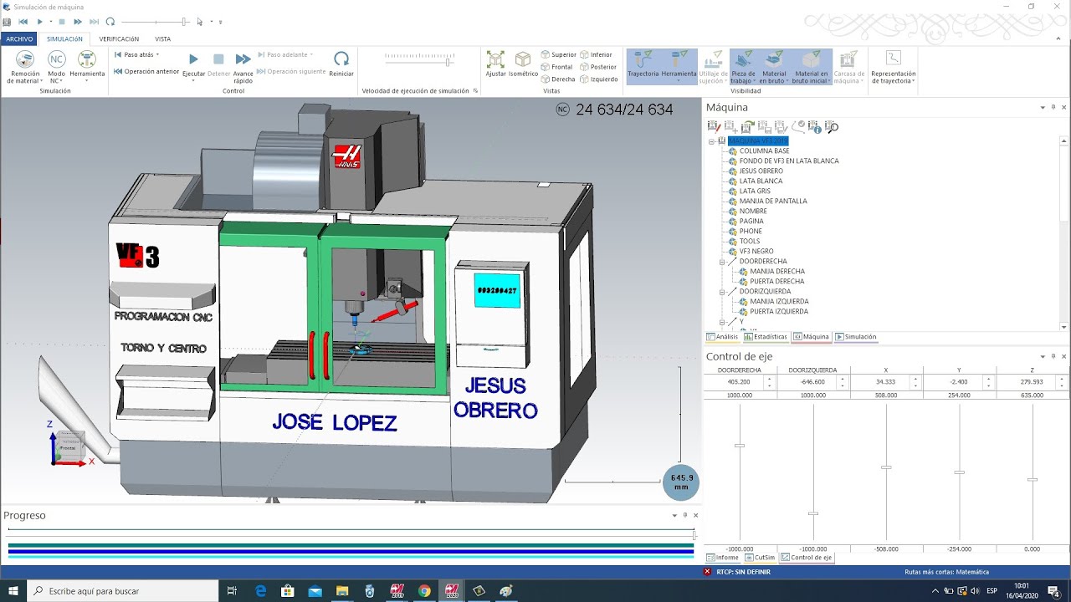Screen dimensions: 1071x602
Task: Open Chrome from the taskbar
Action: tap(424, 591)
